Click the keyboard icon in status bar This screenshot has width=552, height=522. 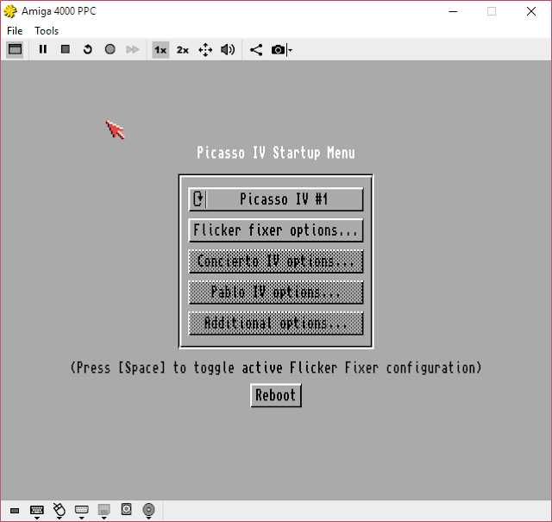(x=36, y=509)
